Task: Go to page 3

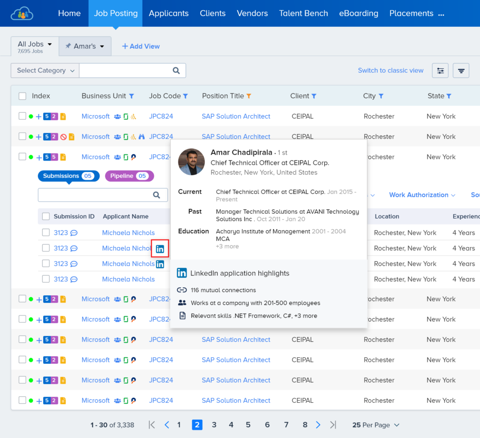Action: coord(214,425)
